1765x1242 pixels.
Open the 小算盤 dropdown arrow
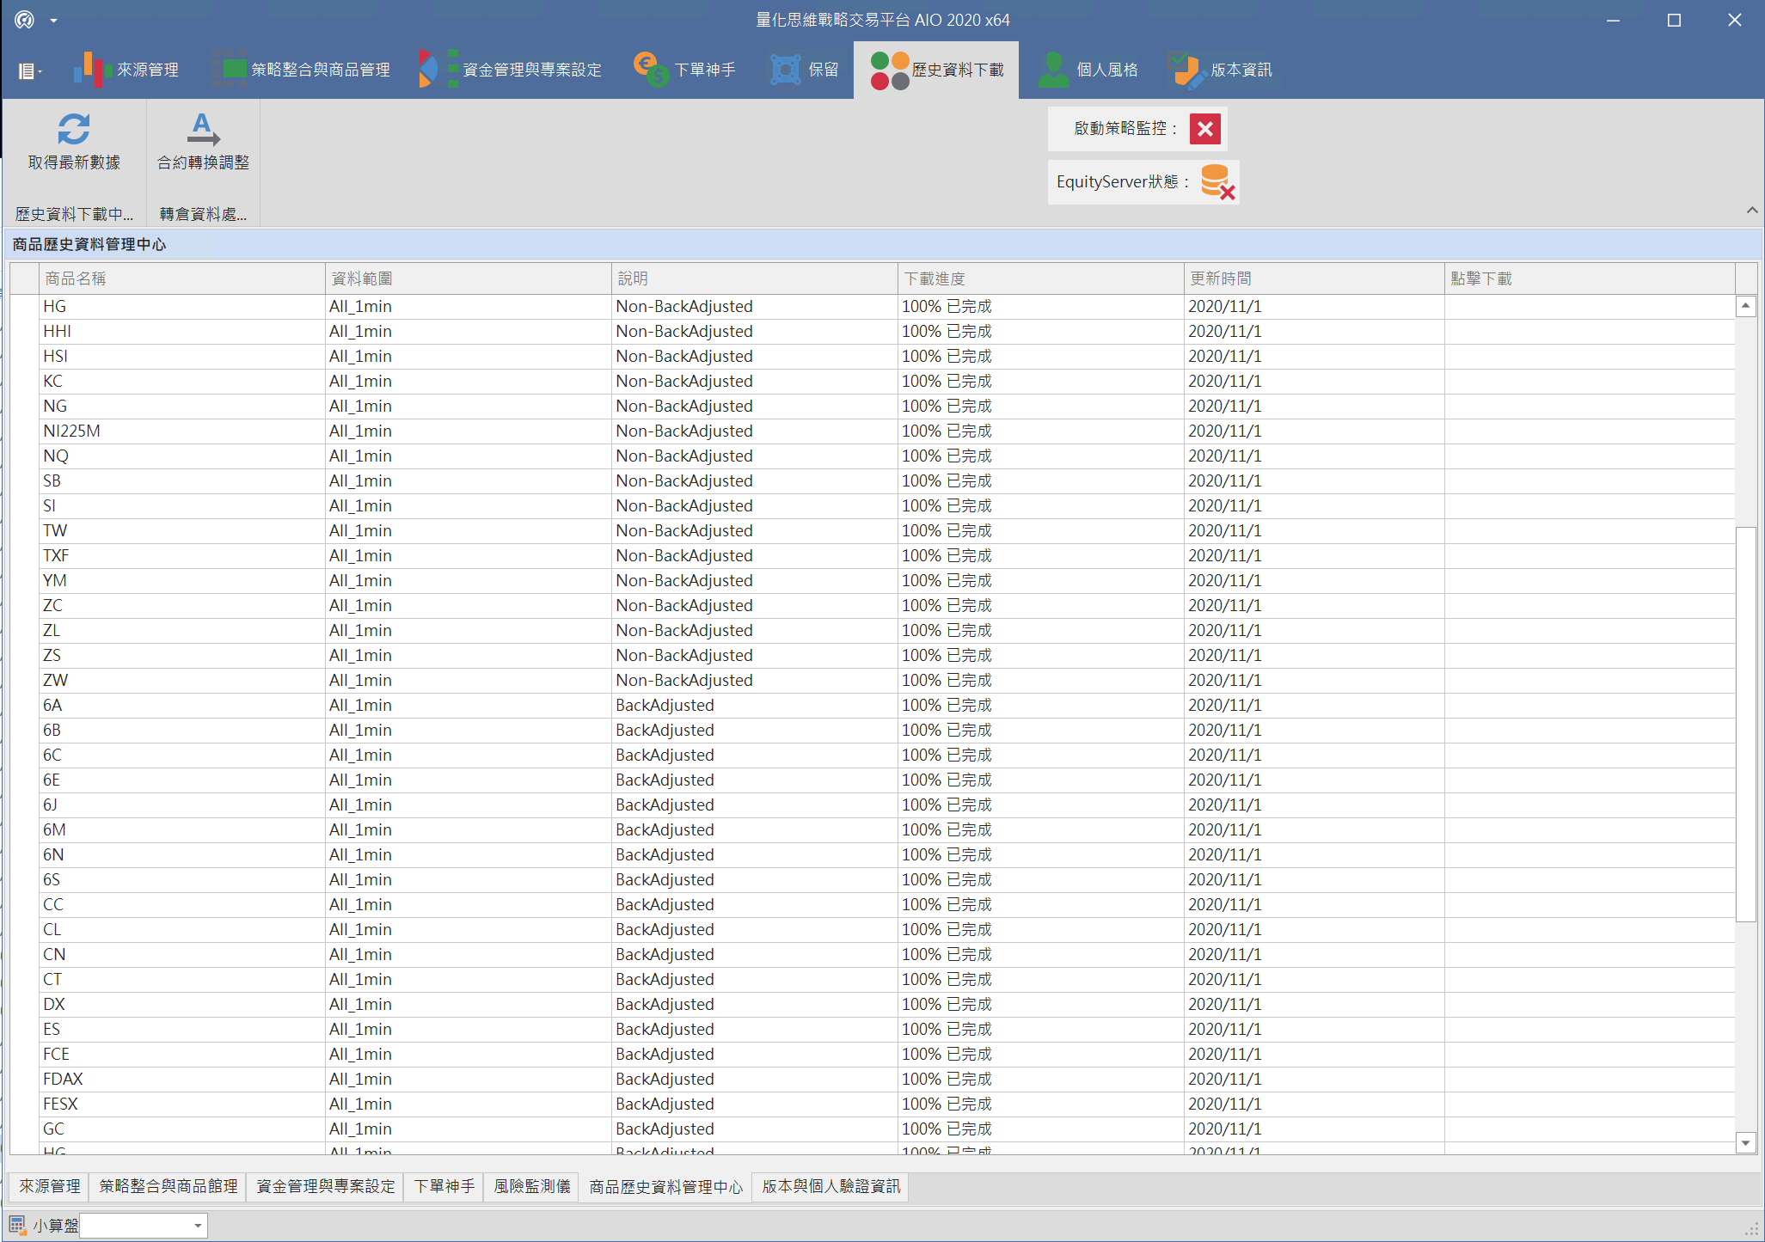(x=198, y=1226)
